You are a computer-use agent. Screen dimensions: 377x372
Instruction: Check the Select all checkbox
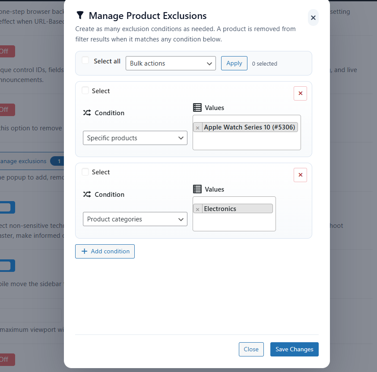pyautogui.click(x=86, y=61)
